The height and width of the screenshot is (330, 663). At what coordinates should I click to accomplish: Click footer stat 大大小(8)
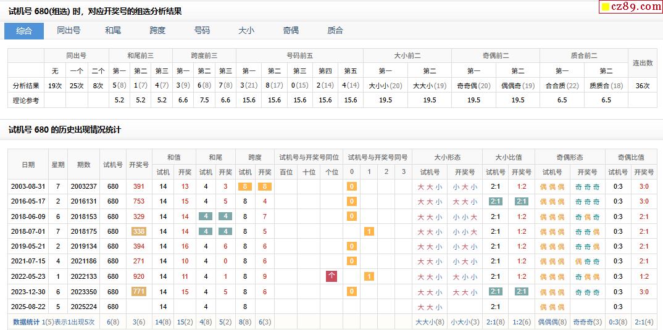click(x=430, y=322)
